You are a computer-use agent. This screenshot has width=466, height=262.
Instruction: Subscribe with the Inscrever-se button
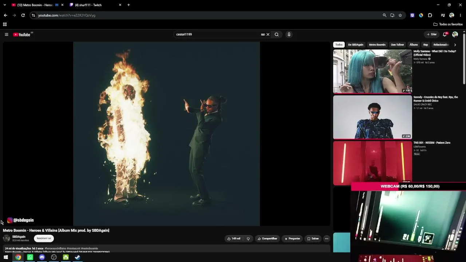[x=44, y=238]
